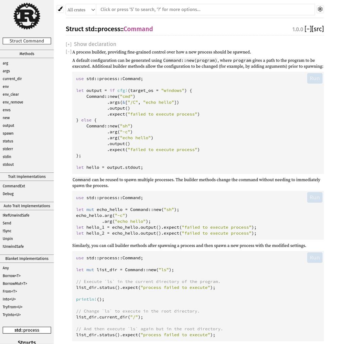Open BorrowMut<T> blanket implementation
This screenshot has height=344, width=344.
pos(15,283)
